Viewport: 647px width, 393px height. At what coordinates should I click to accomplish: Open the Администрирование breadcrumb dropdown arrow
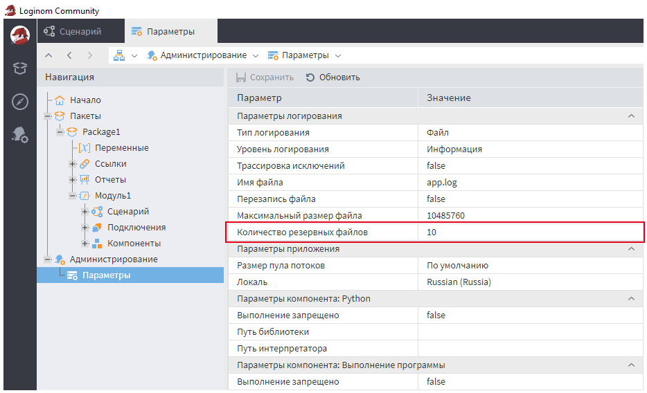256,55
